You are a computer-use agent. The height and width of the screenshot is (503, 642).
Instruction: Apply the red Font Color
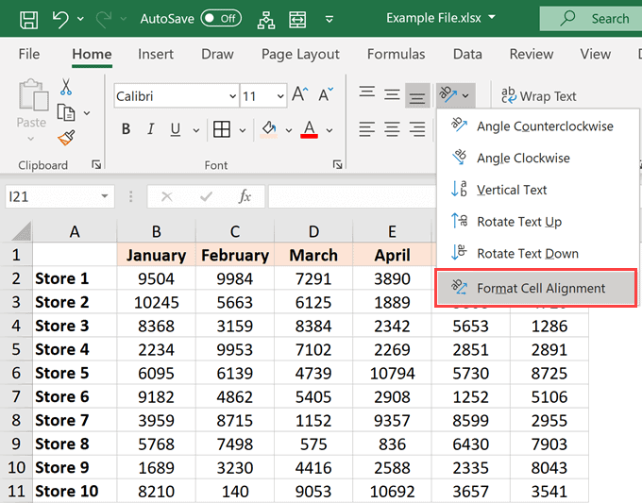309,129
